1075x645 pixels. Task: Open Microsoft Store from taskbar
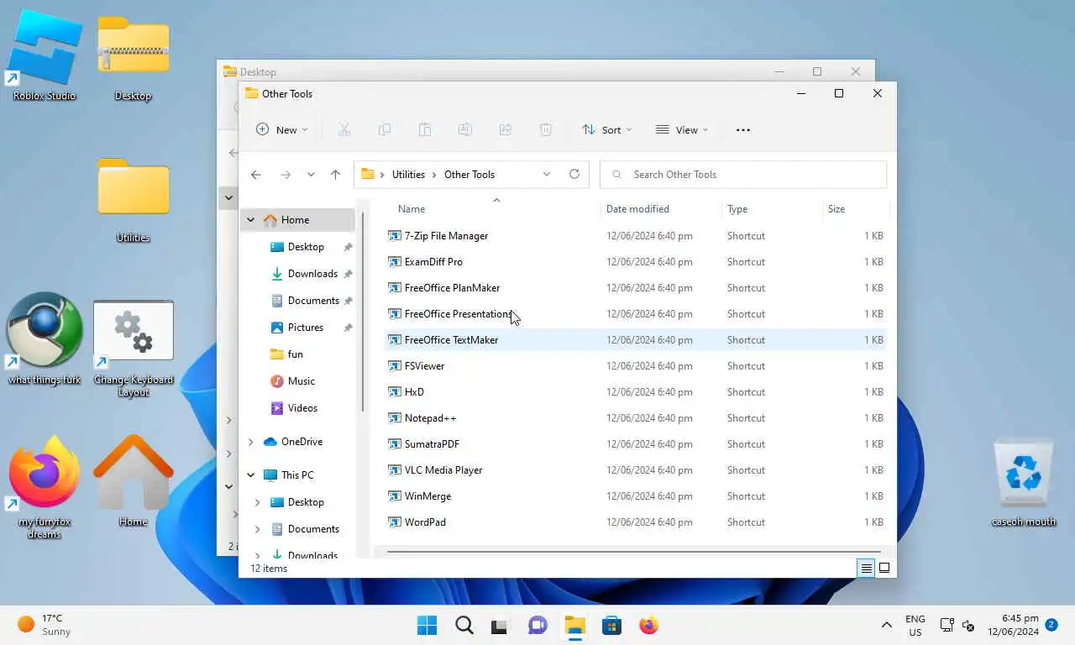click(611, 625)
